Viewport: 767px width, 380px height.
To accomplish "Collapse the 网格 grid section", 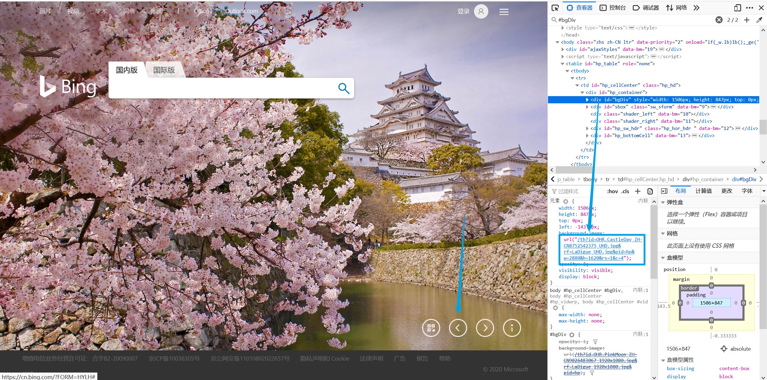I will tap(663, 234).
